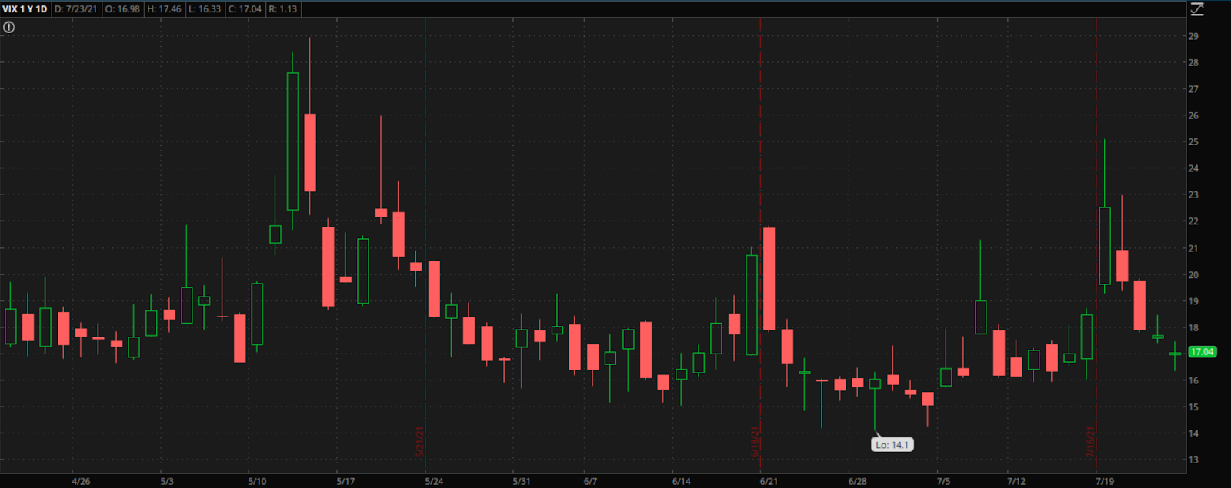Click the 24 level on price axis
Viewport: 1231px width, 488px height.
coord(1193,168)
